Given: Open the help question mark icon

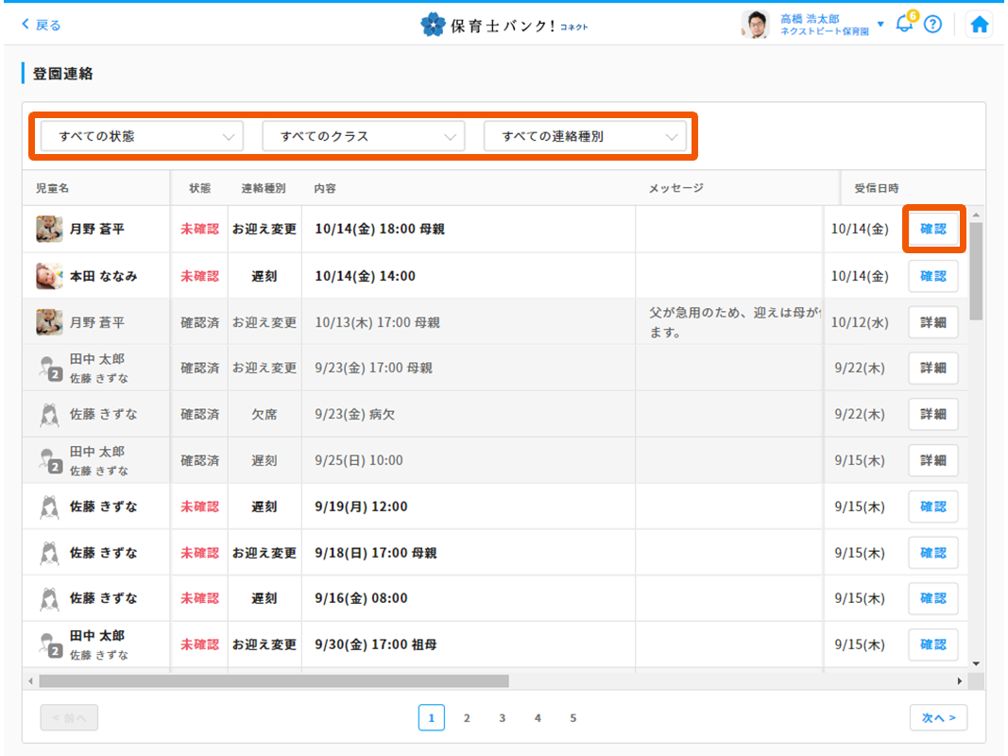Looking at the screenshot, I should (x=932, y=25).
